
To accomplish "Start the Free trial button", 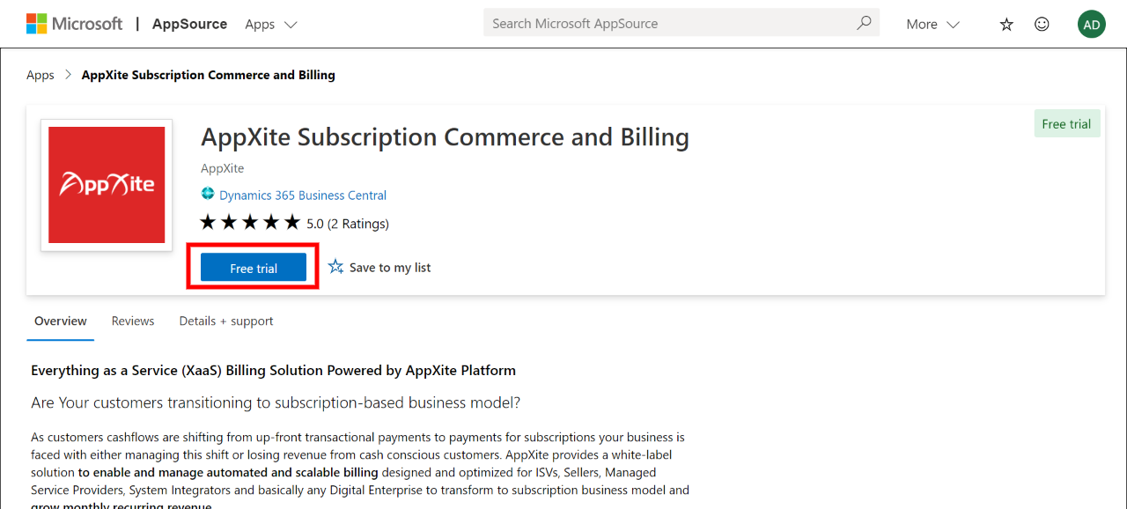I will click(x=254, y=268).
